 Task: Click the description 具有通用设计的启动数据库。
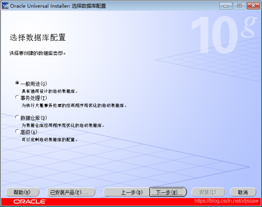tap(50, 91)
